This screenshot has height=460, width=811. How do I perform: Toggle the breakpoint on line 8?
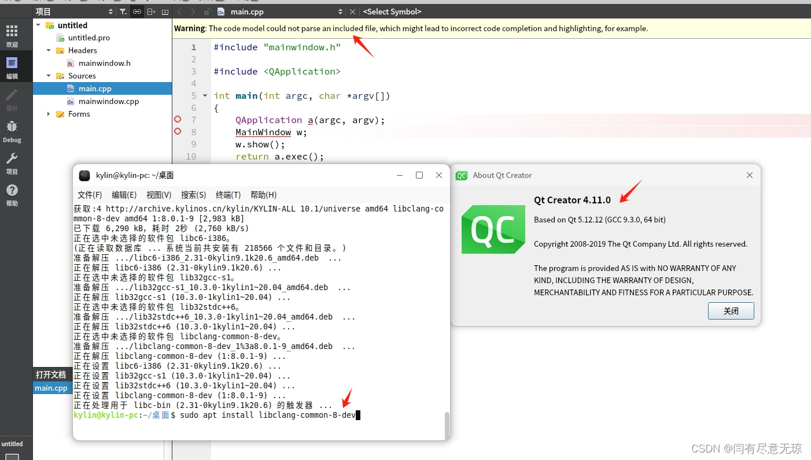coord(177,132)
